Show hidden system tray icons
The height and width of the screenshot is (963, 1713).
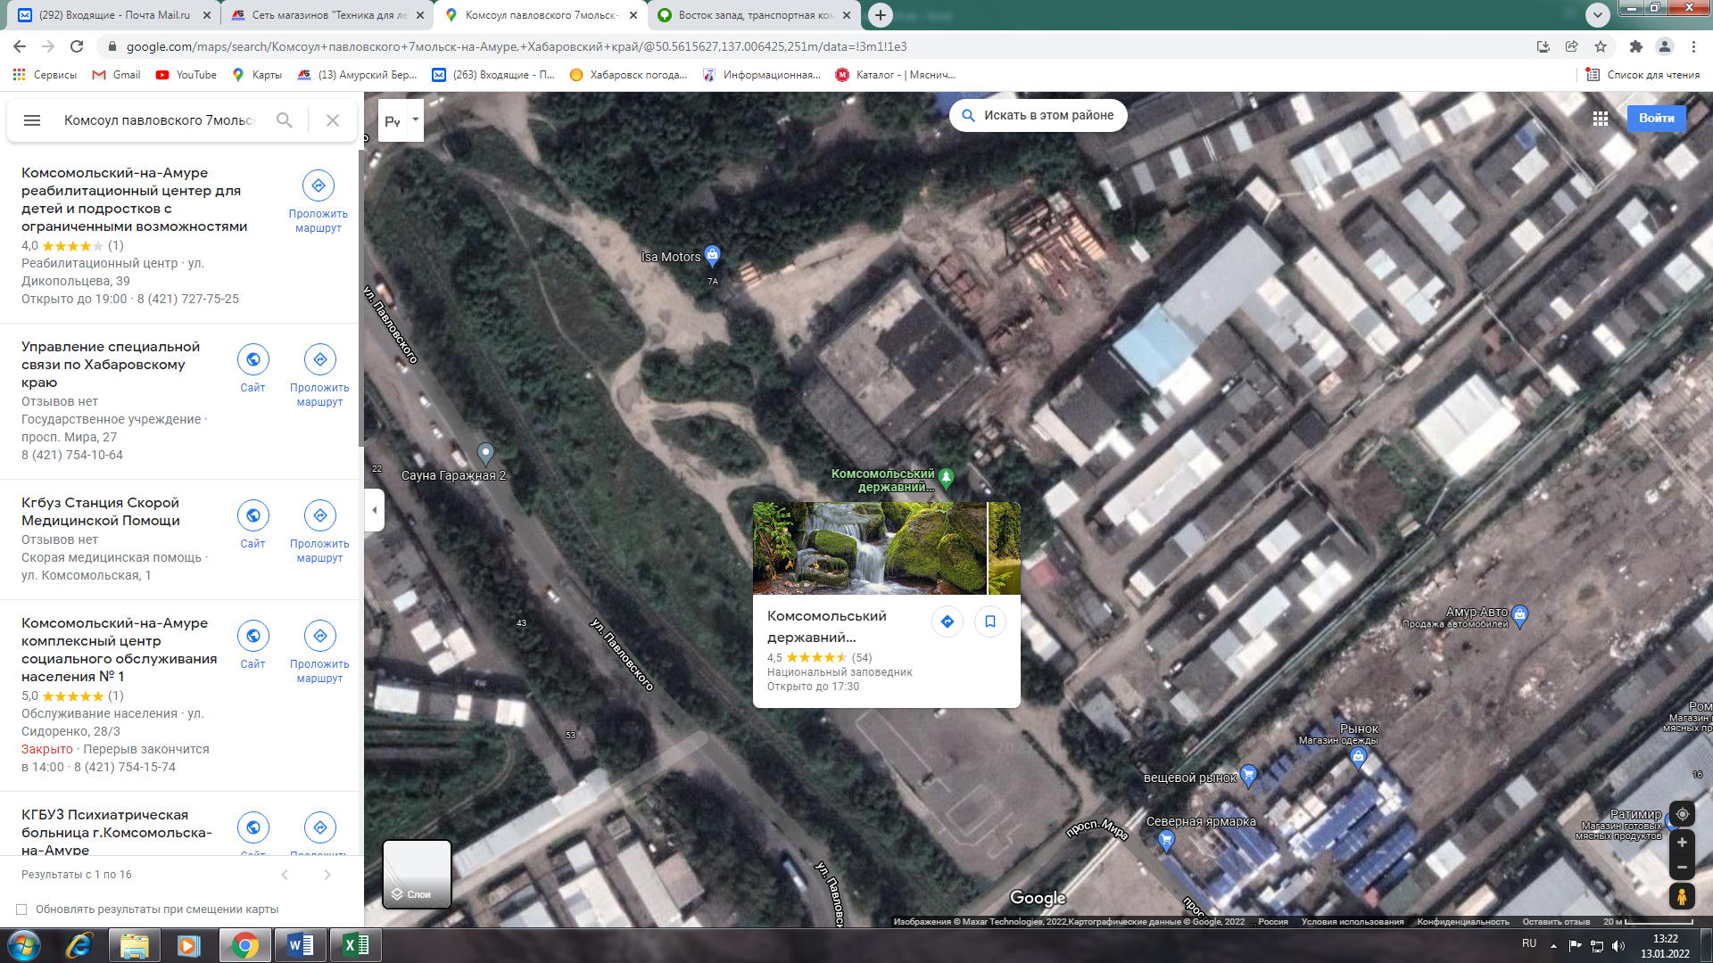[1553, 945]
